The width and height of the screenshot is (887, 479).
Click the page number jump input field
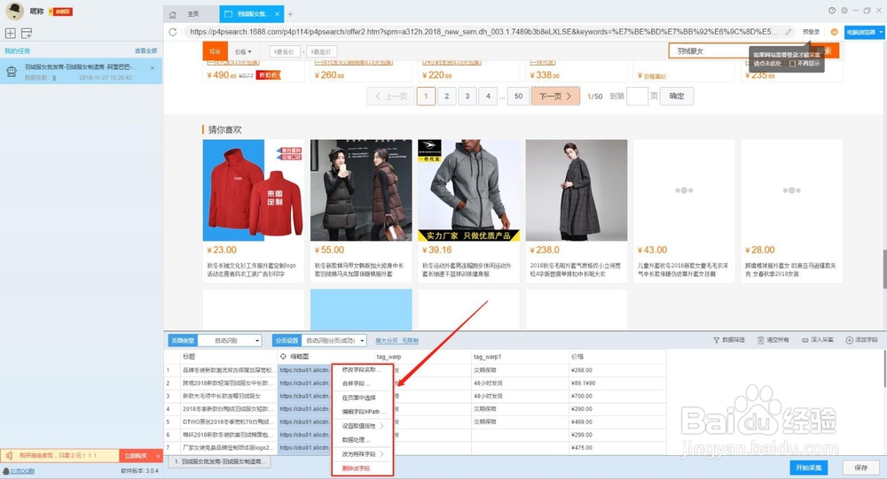(637, 97)
